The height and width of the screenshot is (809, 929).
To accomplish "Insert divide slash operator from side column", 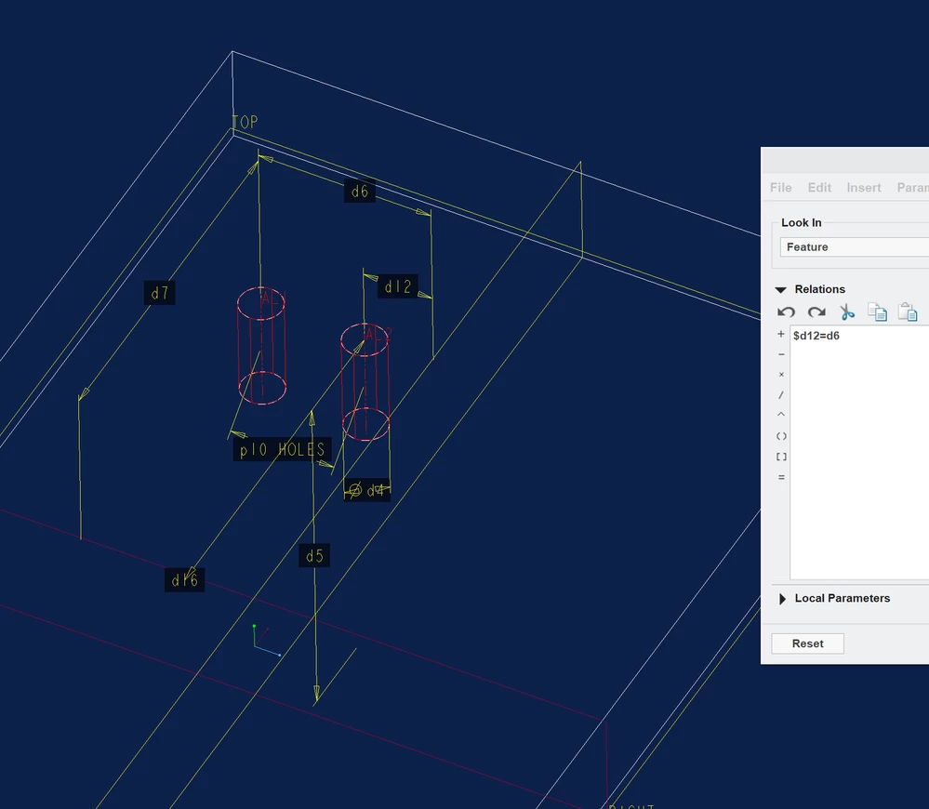I will 781,395.
